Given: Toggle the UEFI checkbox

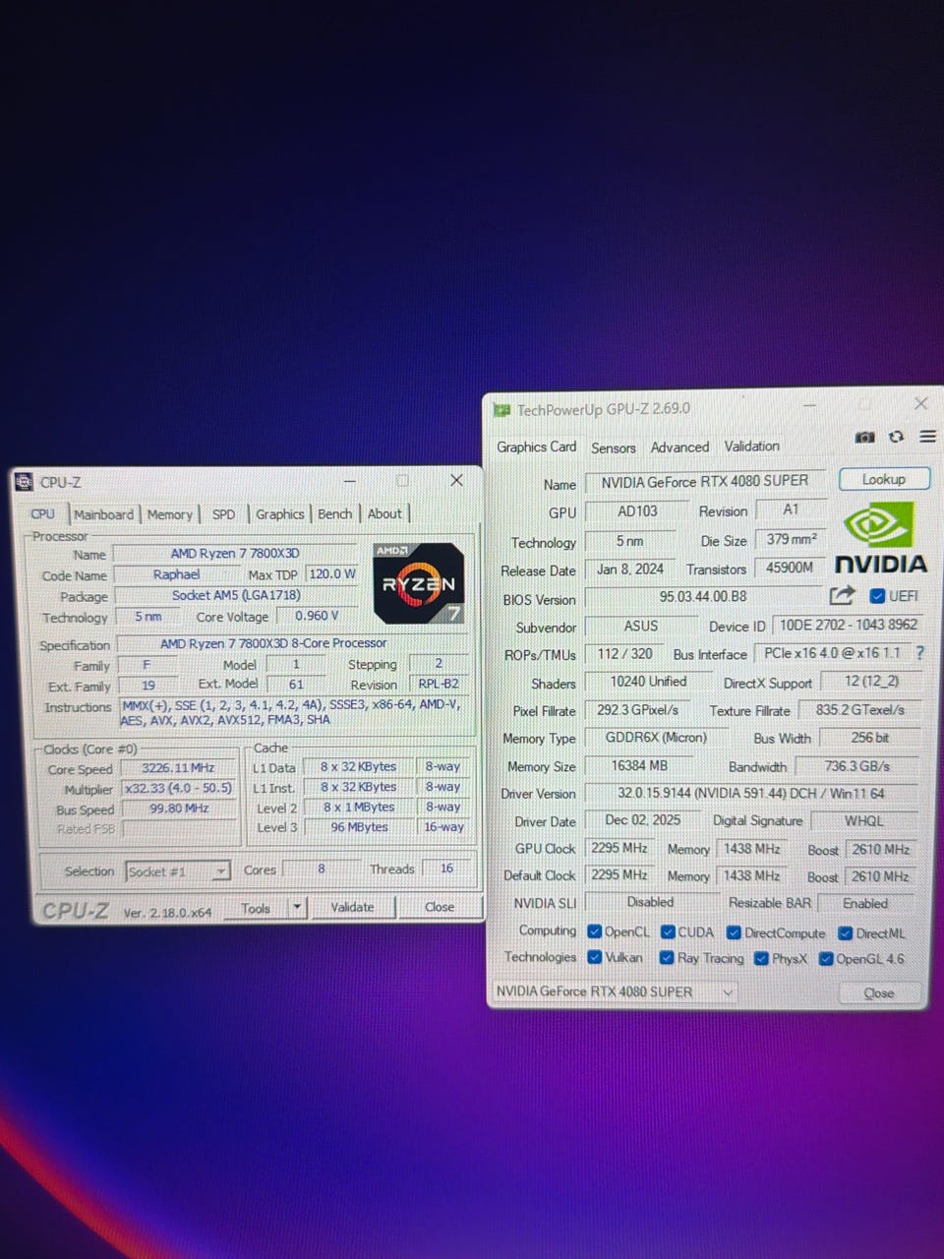Looking at the screenshot, I should [x=878, y=596].
